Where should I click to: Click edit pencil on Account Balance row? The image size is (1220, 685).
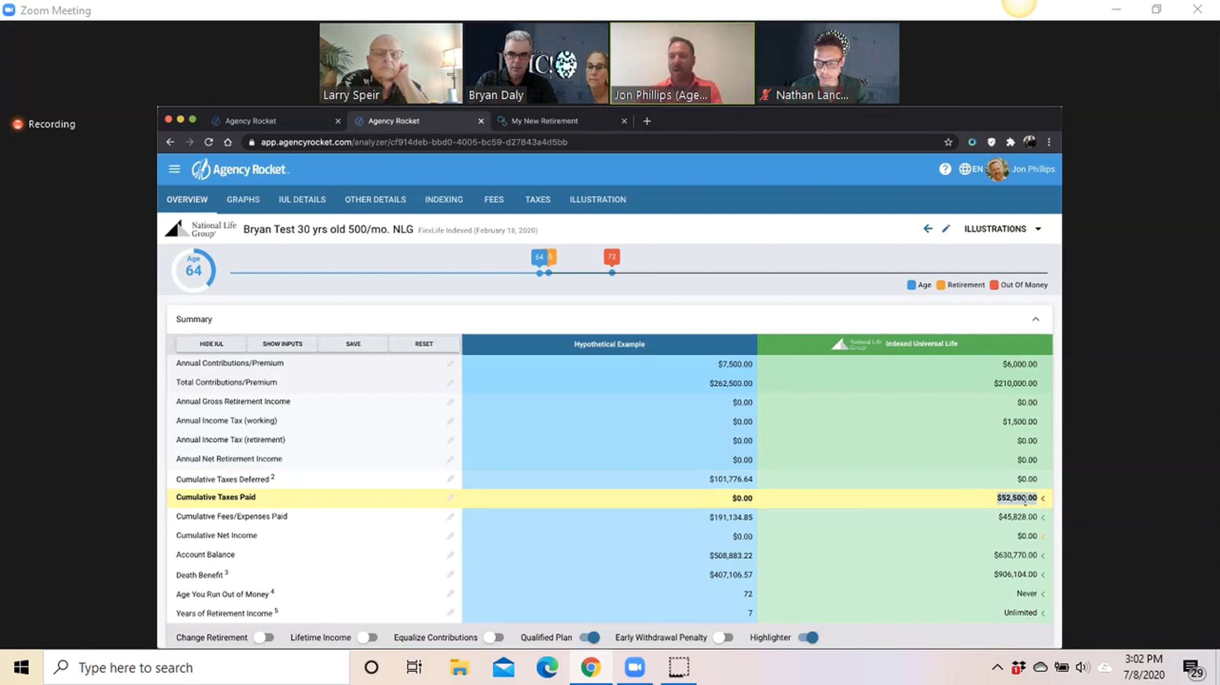pyautogui.click(x=450, y=555)
